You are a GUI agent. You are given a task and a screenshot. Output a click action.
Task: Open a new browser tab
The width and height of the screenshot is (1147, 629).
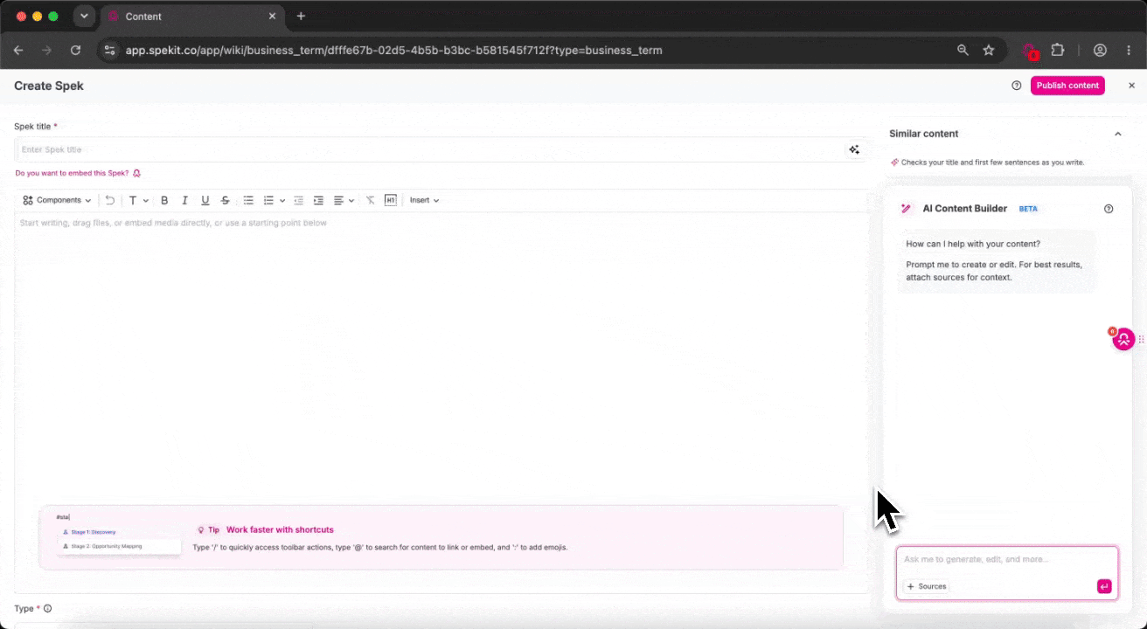(301, 17)
